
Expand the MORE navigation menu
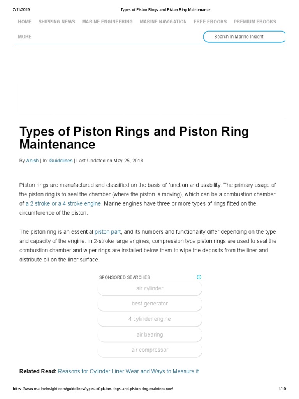click(25, 37)
